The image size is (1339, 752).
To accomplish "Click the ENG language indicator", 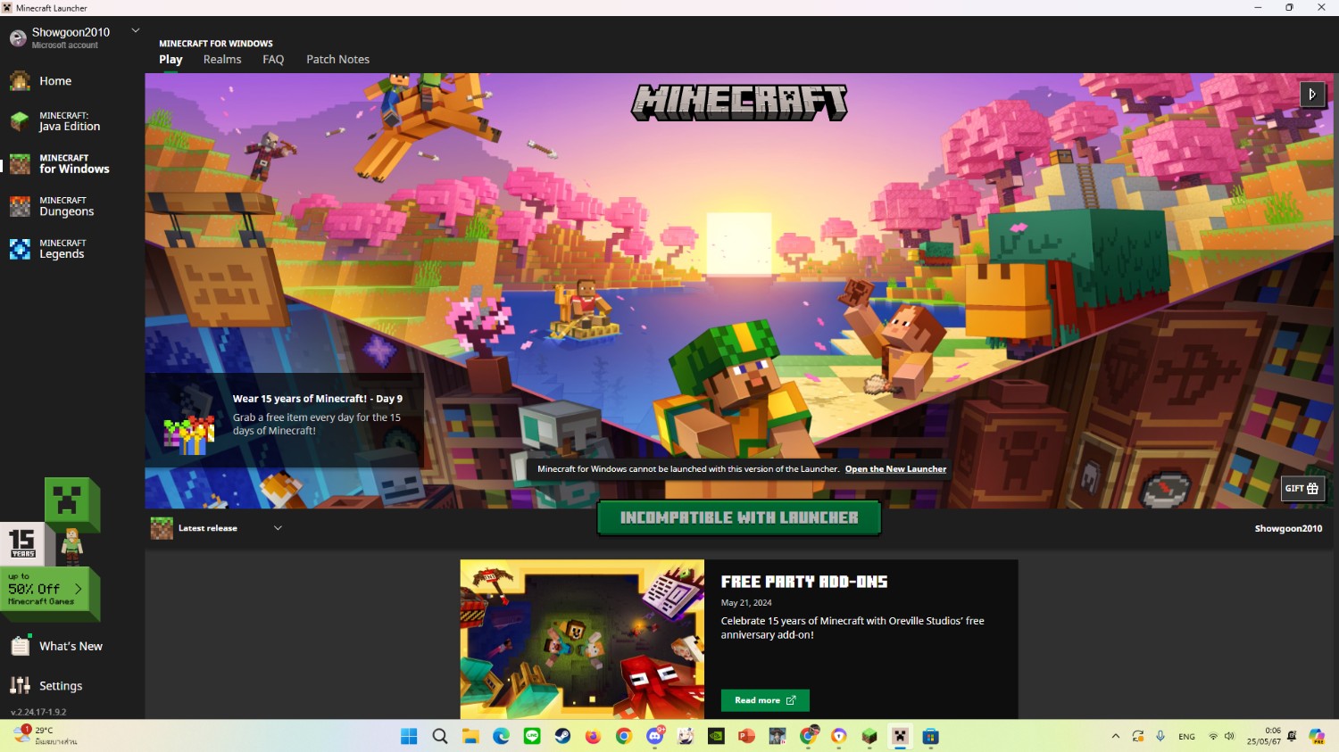I will point(1186,737).
